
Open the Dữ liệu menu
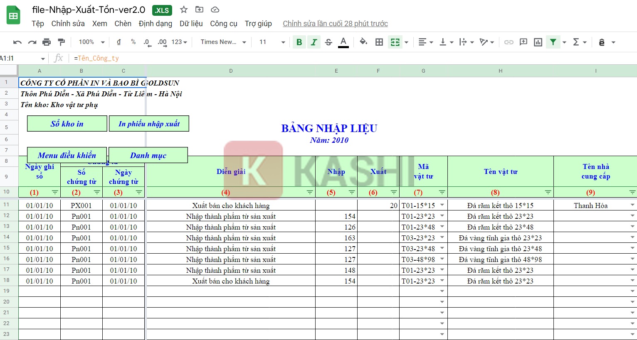[x=191, y=24]
